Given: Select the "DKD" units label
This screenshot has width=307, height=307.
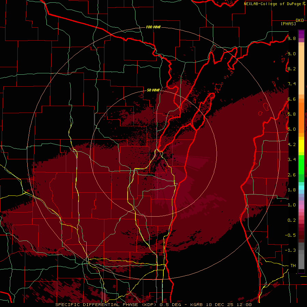Looking at the screenshot, I should [300, 20].
